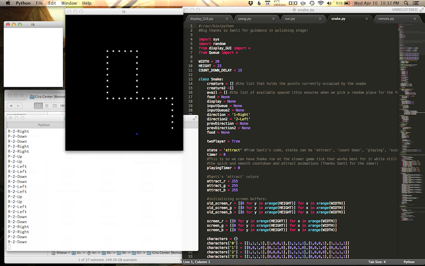Click the minimap in Sublime Text
425x266 pixels.
(411, 122)
